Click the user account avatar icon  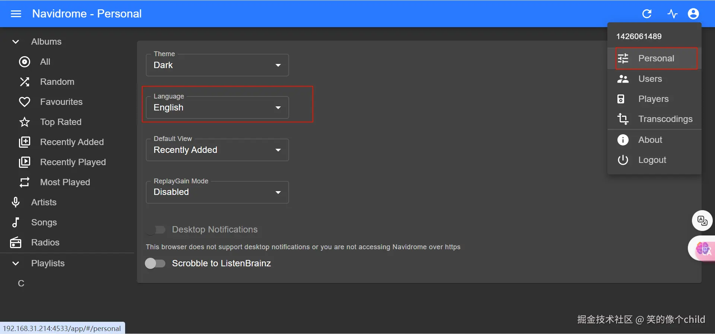[693, 14]
